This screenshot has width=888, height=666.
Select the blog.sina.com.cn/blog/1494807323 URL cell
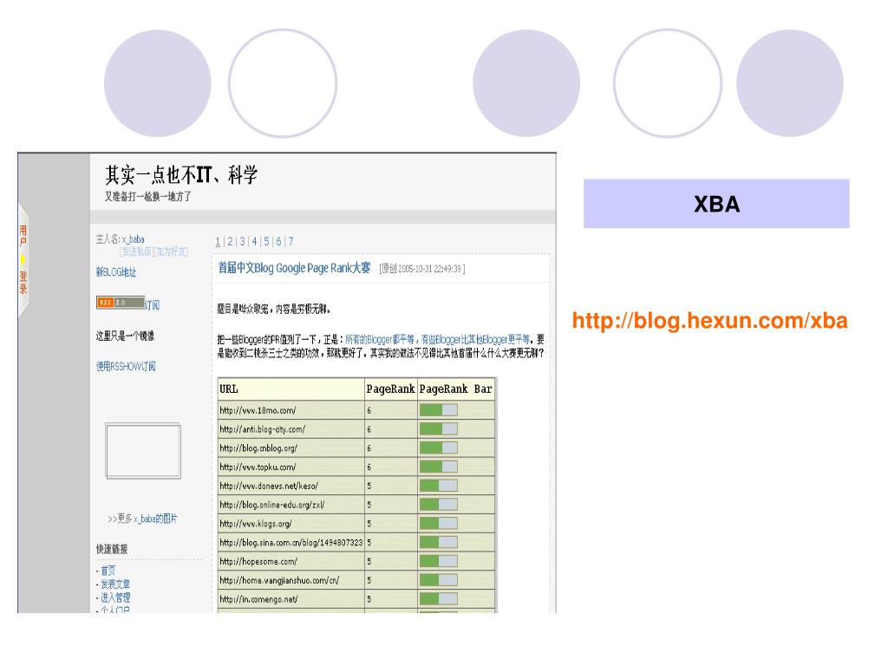click(x=291, y=543)
